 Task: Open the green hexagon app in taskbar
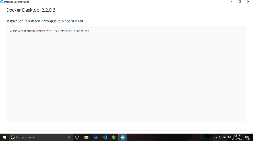(114, 137)
